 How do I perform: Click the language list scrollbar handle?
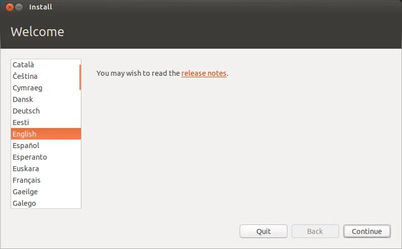pos(80,77)
